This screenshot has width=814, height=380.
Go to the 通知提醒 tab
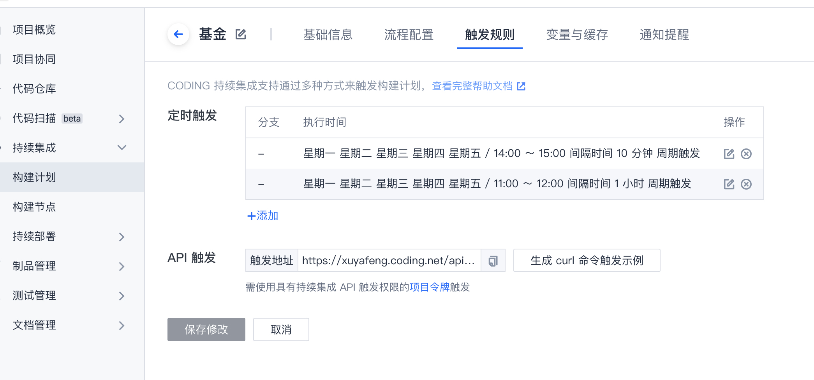pos(664,35)
